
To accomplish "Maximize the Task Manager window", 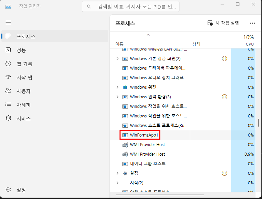I will 238,4.
